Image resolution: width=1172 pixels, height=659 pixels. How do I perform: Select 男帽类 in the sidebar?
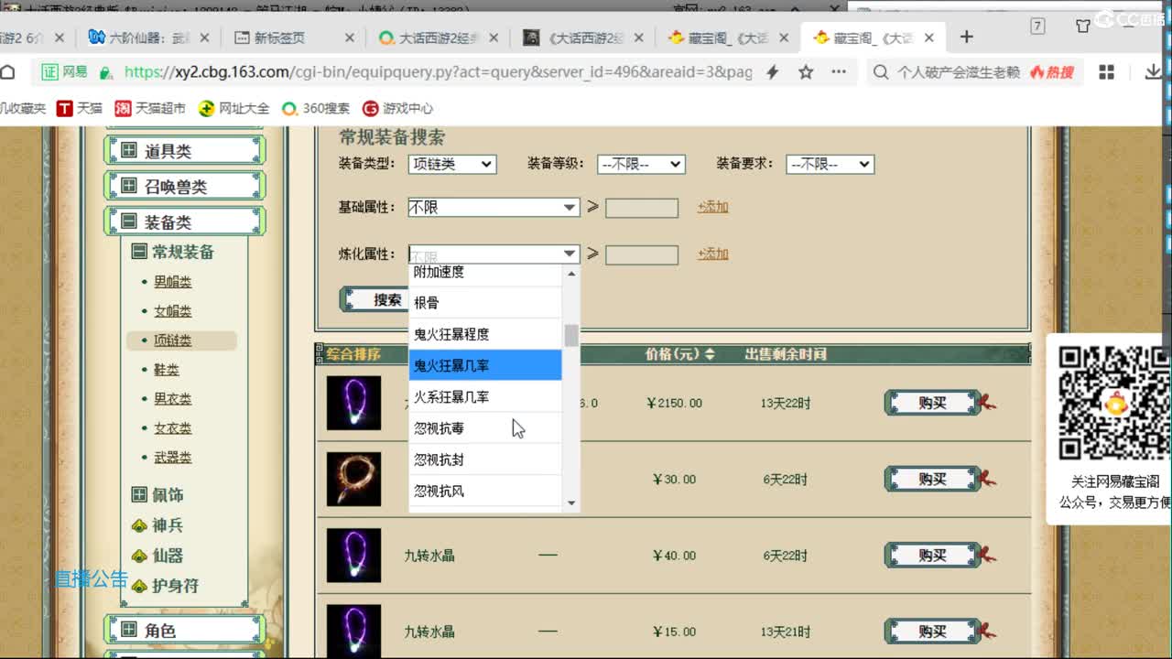pos(172,282)
